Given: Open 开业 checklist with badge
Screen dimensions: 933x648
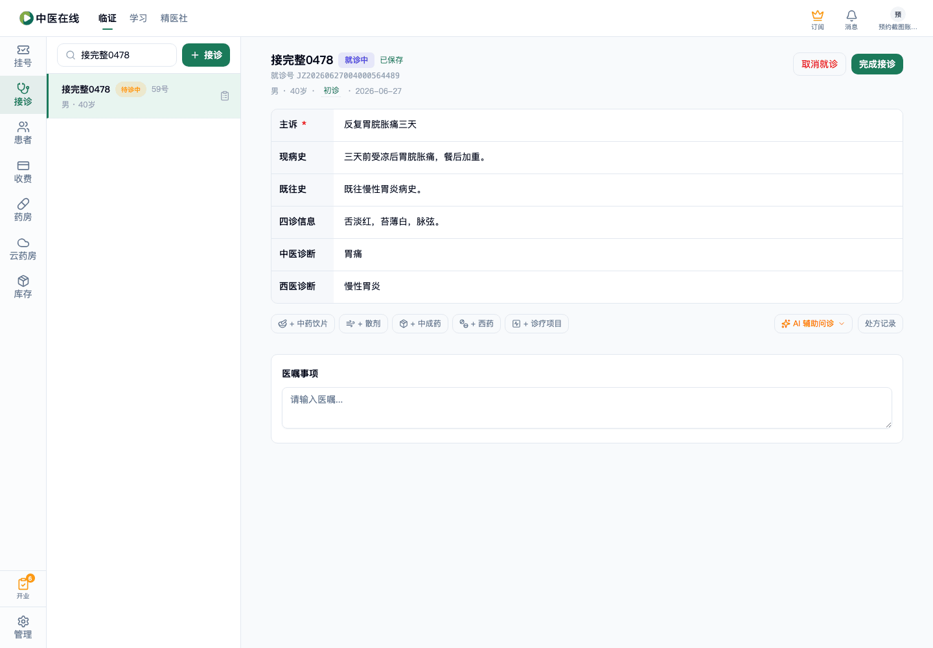Looking at the screenshot, I should coord(23,588).
